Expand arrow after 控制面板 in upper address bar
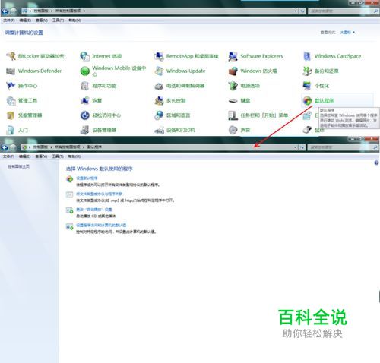Screen dimensions: 380x363 pyautogui.click(x=52, y=11)
